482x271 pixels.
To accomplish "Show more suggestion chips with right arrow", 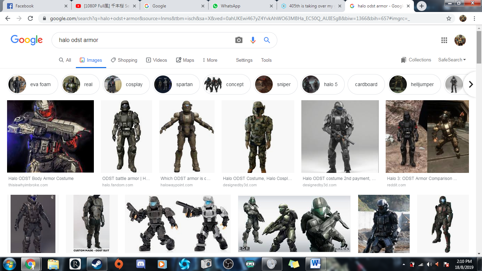I will 471,84.
